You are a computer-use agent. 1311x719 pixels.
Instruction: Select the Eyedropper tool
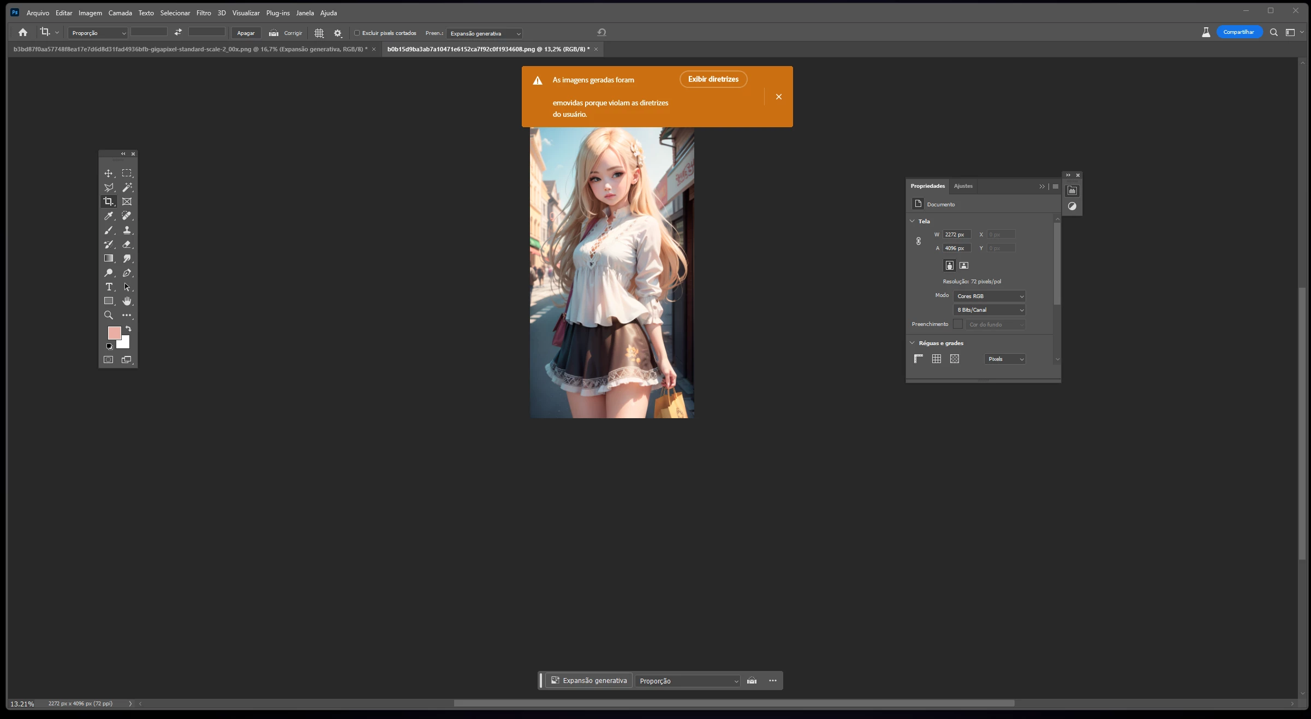(x=109, y=216)
